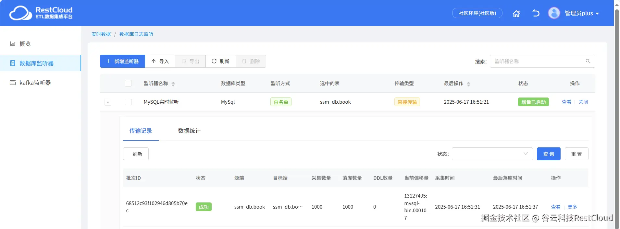Click the 重置 button

tap(577, 154)
